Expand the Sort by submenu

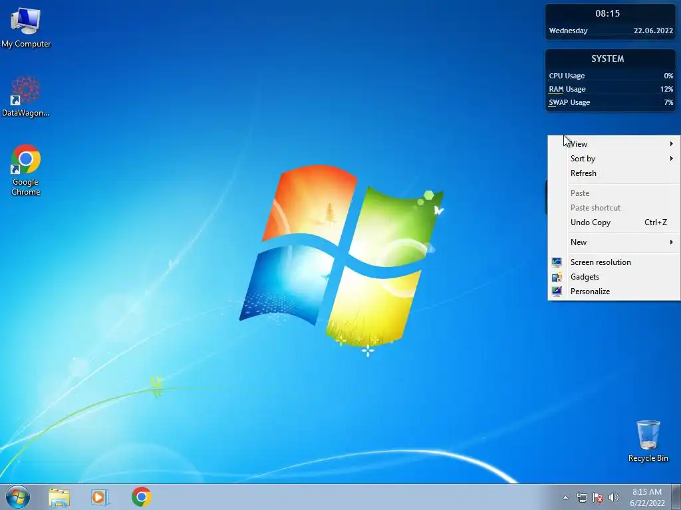[614, 159]
